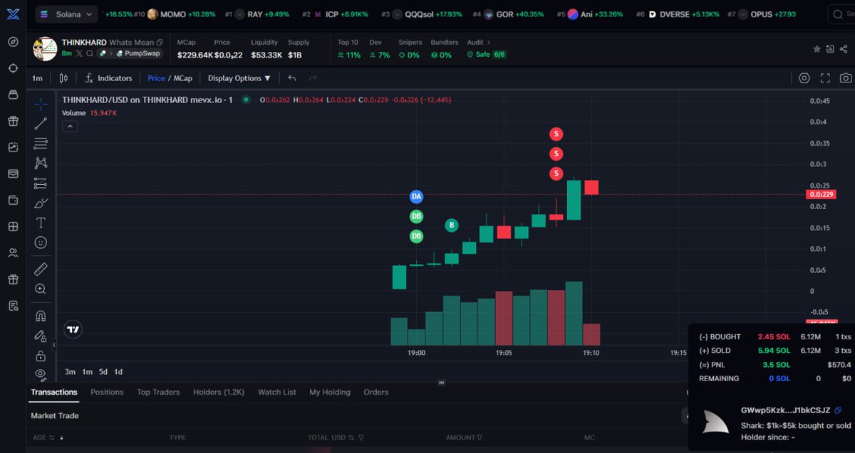
Task: Click the mevx X logo
Action: tap(13, 14)
